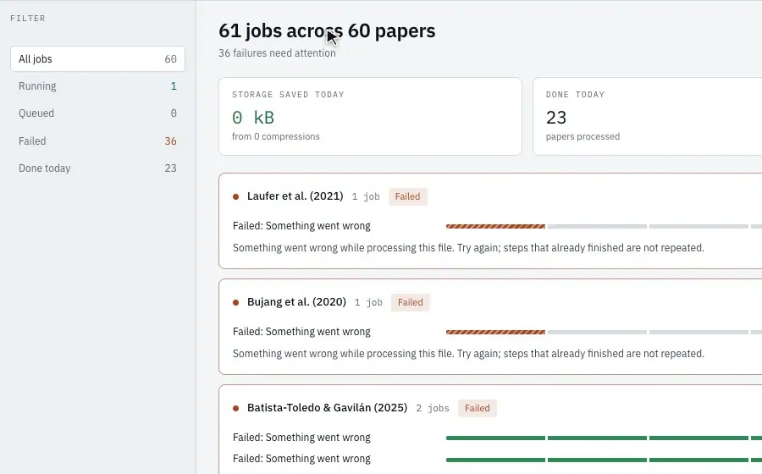Click Laufer et al. striped progress bar

[495, 226]
